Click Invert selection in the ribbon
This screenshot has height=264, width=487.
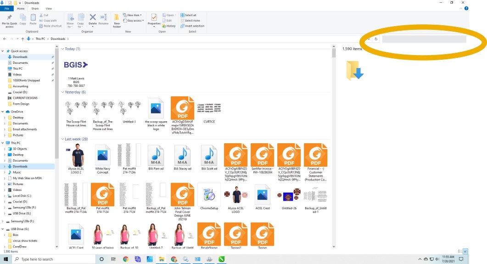(193, 26)
